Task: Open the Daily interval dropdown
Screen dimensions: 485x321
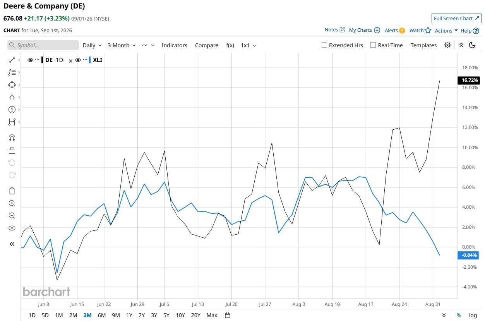Action: click(x=92, y=45)
